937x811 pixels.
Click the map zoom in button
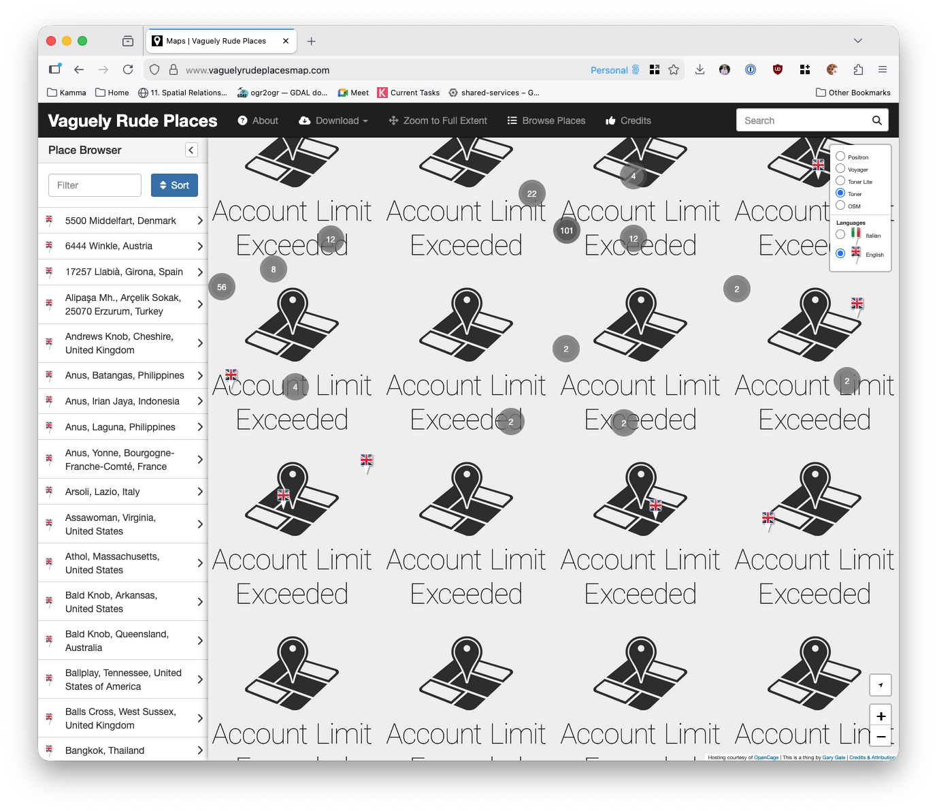881,716
